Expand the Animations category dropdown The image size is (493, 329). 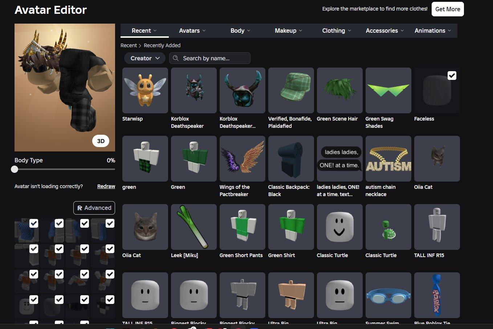433,31
